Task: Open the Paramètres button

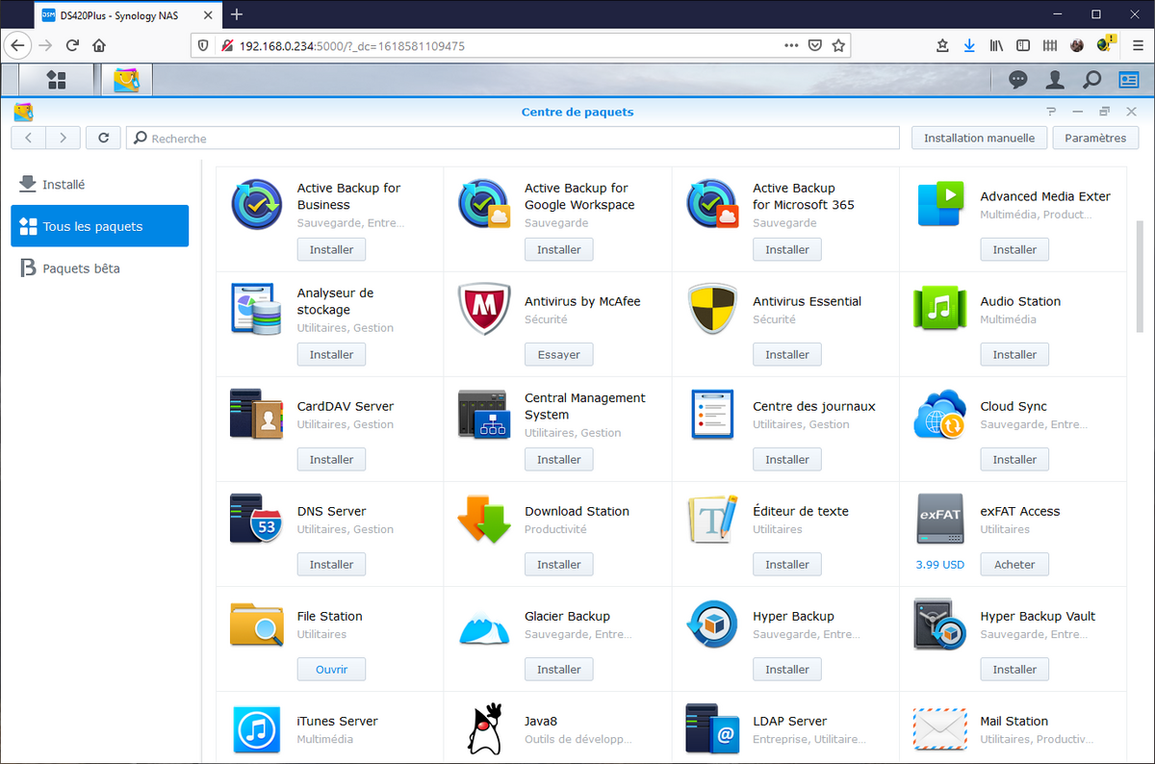Action: pyautogui.click(x=1095, y=138)
